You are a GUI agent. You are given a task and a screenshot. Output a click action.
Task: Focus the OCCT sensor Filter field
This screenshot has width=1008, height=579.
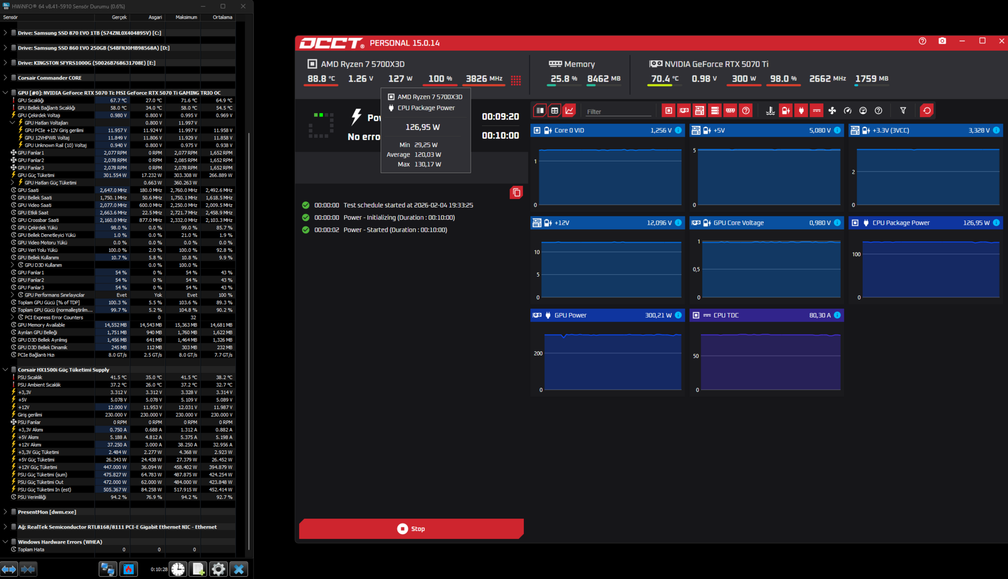pyautogui.click(x=618, y=112)
